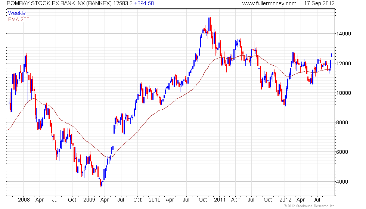Click the Apr label following 2012
The image size is (366, 209).
(x=301, y=200)
